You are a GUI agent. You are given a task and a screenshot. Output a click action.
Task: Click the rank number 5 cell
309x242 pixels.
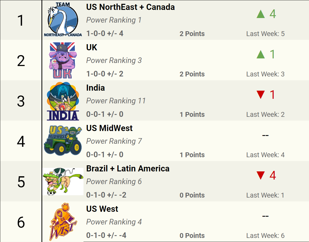coord(21,181)
